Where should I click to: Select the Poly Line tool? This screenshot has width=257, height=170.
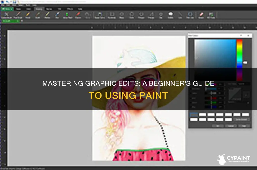point(190,15)
